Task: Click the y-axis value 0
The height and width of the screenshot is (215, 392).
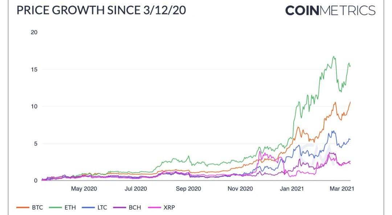Action: 36,181
